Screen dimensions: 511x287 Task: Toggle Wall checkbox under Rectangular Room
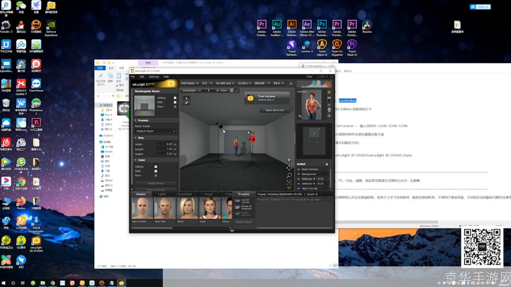(x=175, y=102)
